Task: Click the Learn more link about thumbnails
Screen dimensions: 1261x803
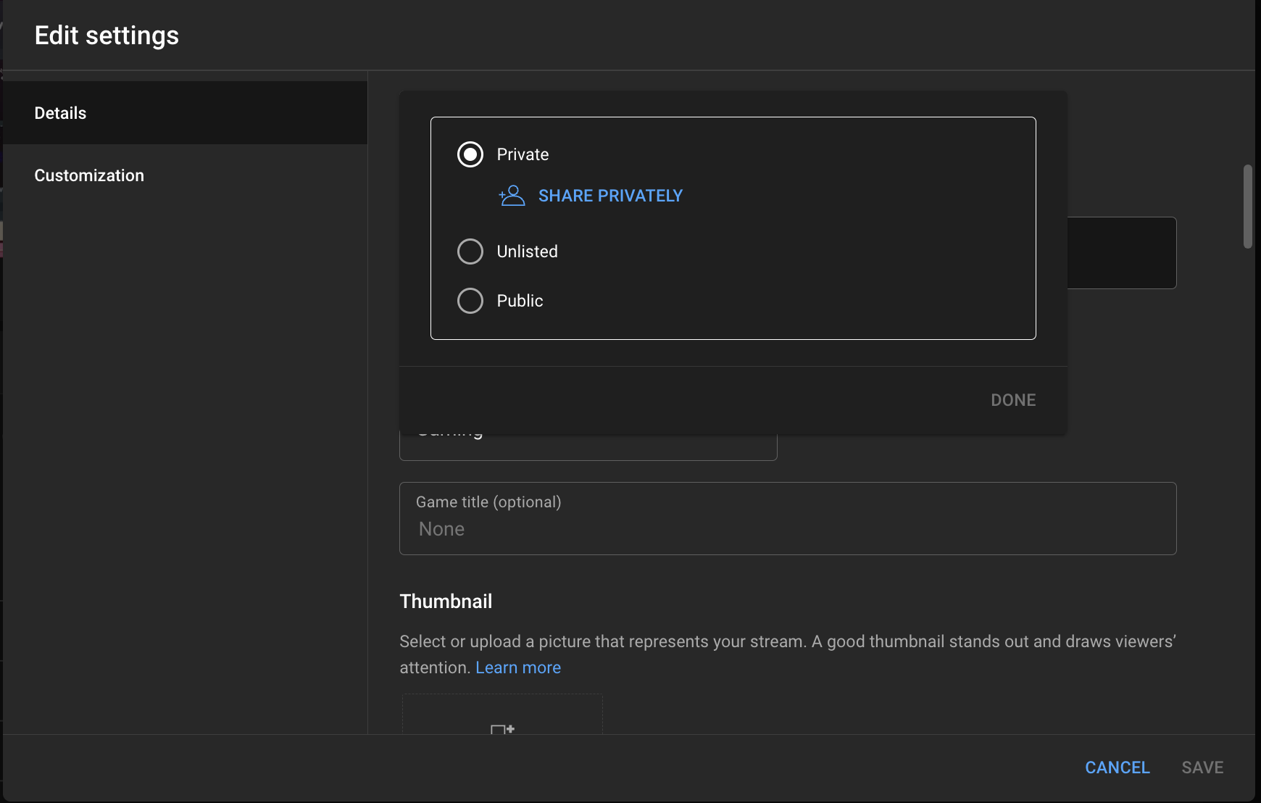Action: click(517, 667)
